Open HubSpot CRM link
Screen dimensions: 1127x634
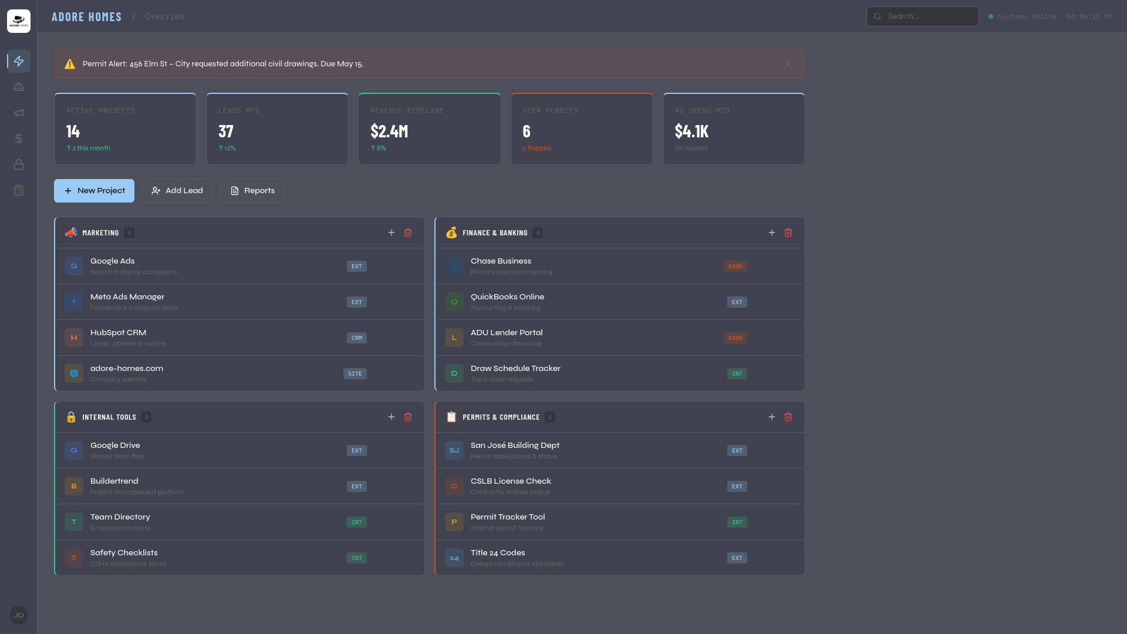coord(239,338)
